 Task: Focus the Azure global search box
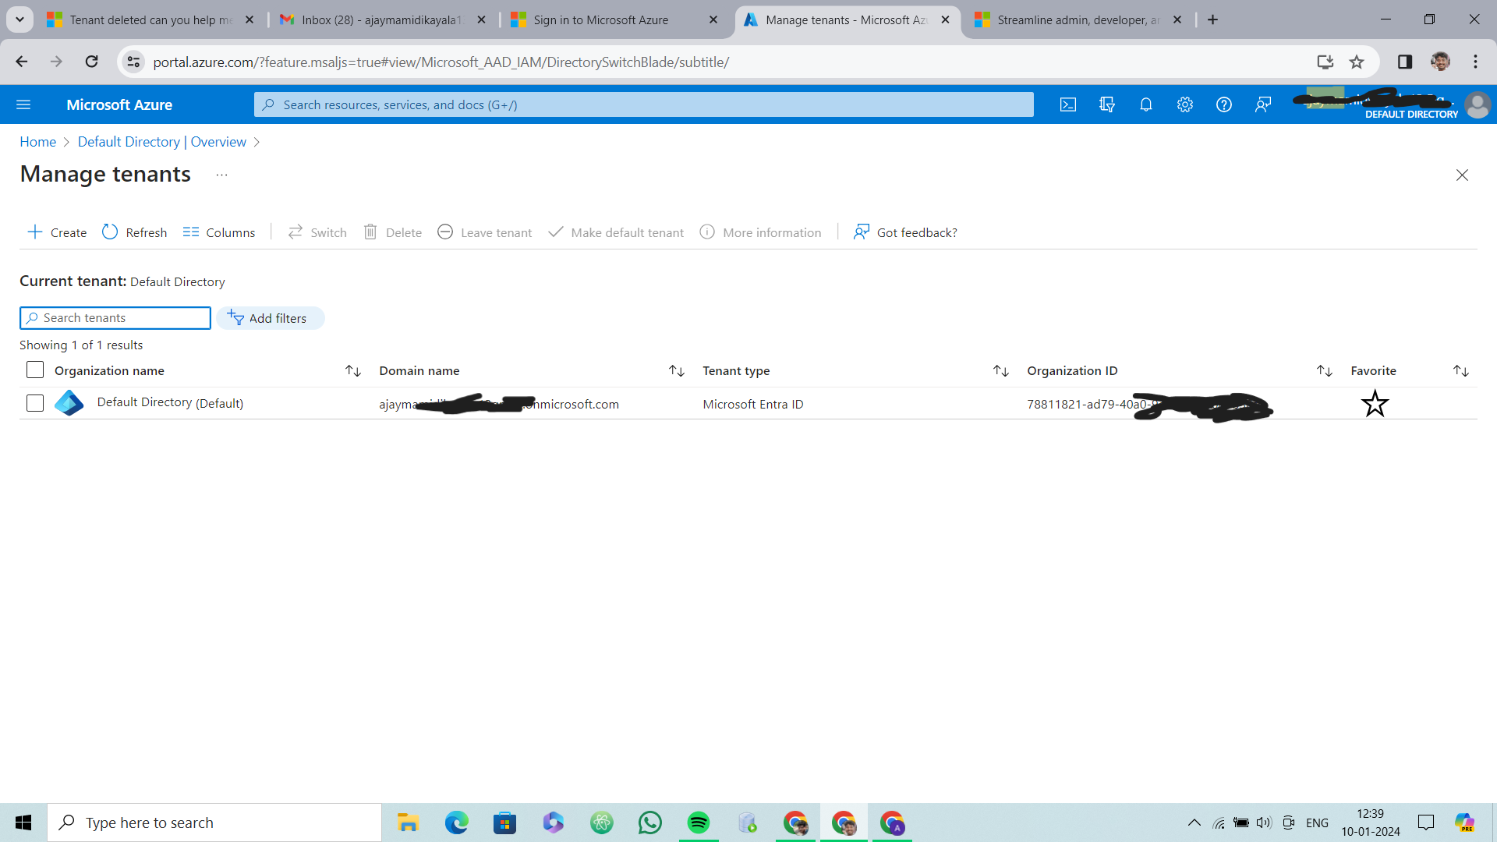[x=644, y=104]
